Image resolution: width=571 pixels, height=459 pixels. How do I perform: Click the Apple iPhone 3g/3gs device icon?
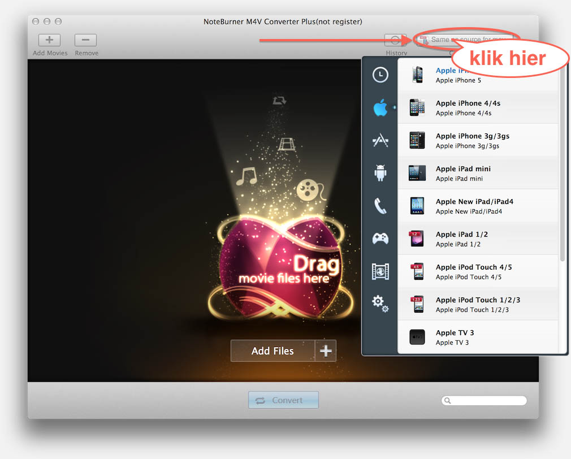[x=417, y=140]
